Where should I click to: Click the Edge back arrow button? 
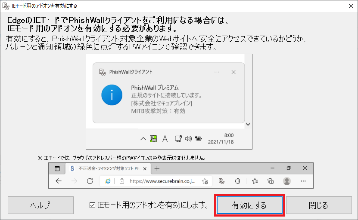tap(59, 181)
